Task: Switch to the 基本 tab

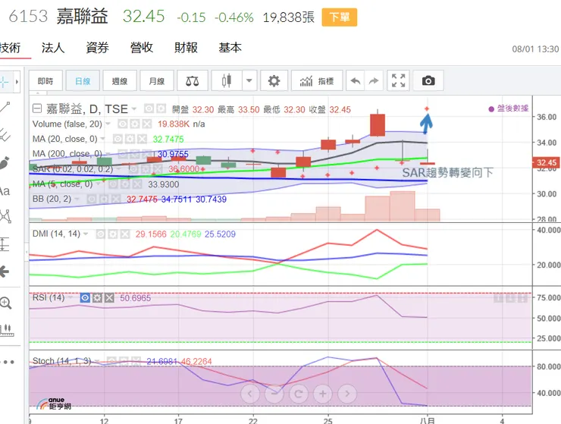Action: pos(230,48)
